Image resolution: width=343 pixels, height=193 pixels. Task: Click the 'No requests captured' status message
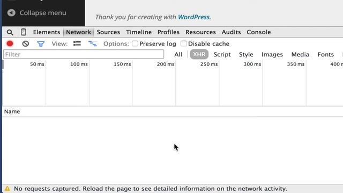151,189
